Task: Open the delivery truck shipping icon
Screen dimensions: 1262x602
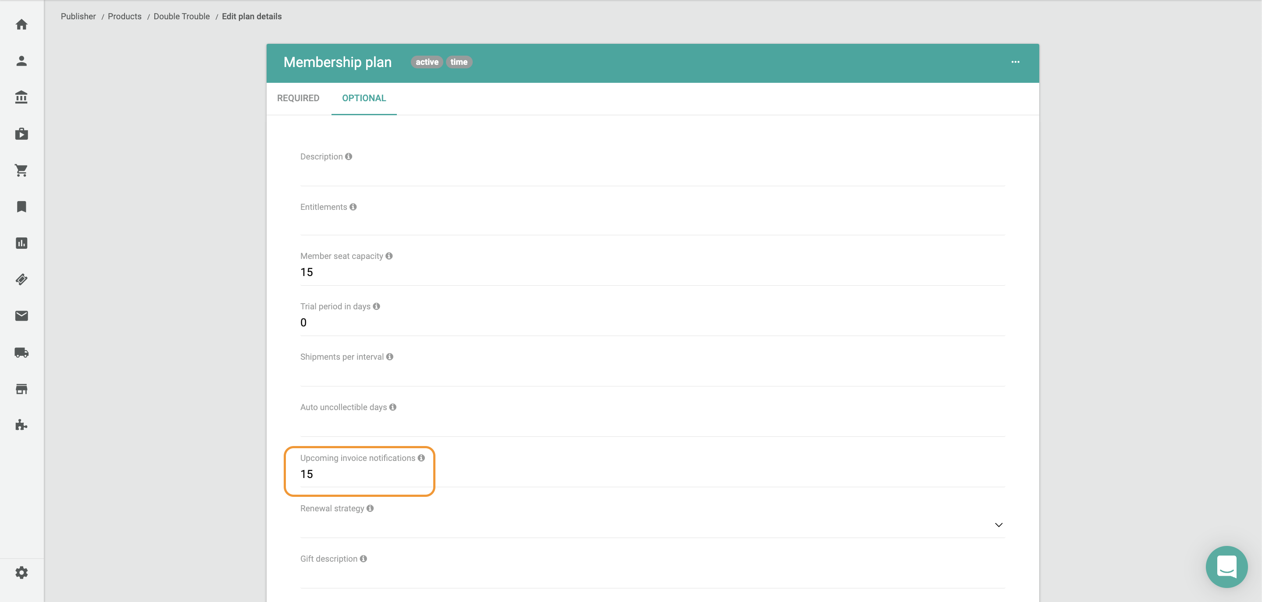Action: (21, 352)
